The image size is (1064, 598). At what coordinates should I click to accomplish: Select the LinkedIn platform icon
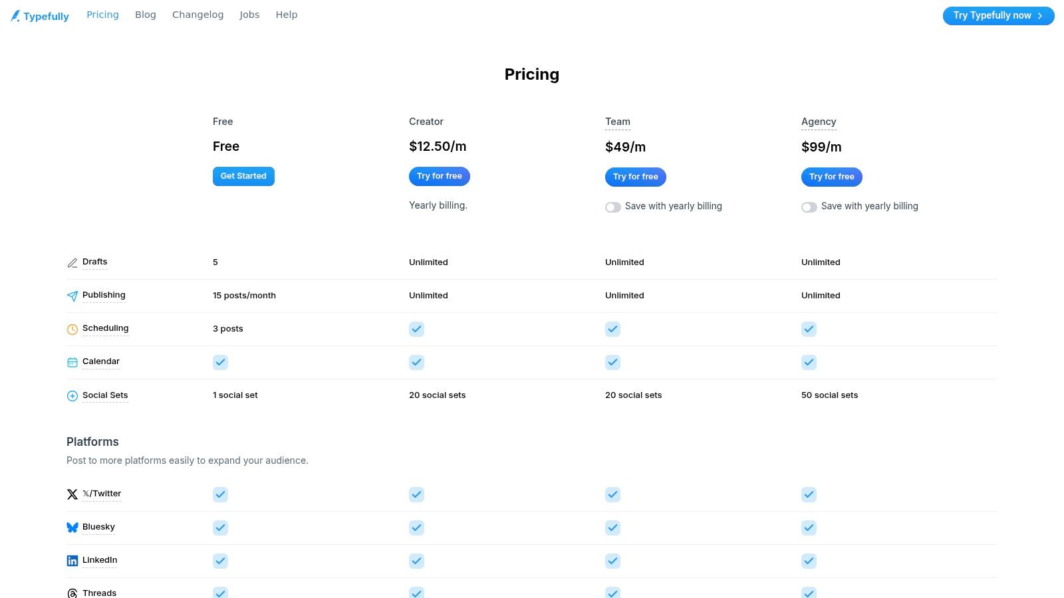pos(72,560)
